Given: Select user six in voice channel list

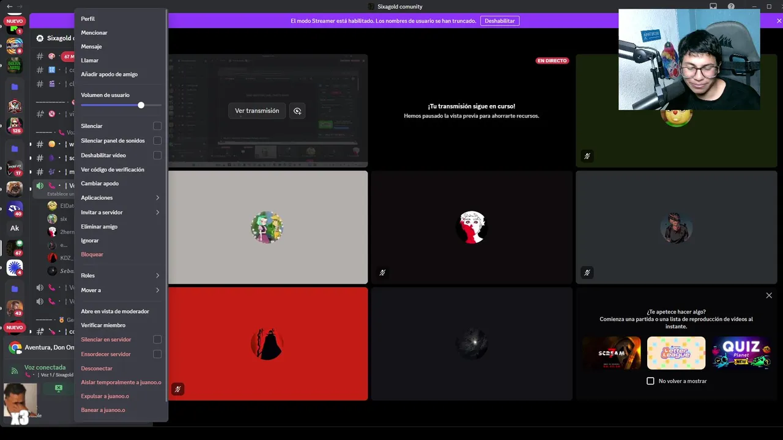Looking at the screenshot, I should (60, 219).
